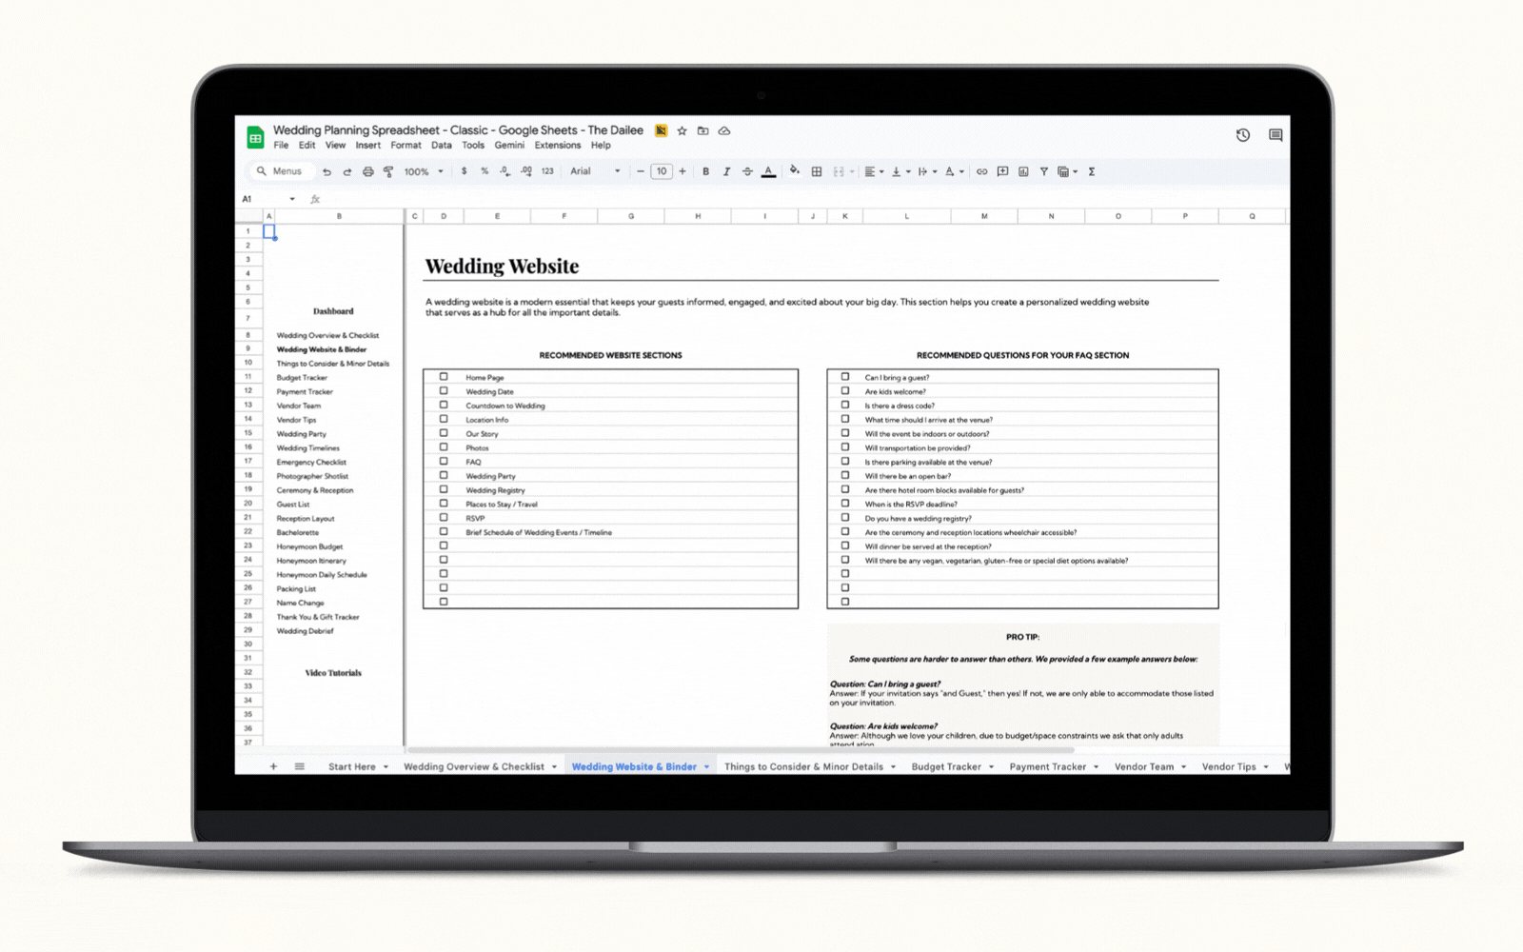The height and width of the screenshot is (952, 1523).
Task: Open the zoom 100% dropdown
Action: click(424, 171)
